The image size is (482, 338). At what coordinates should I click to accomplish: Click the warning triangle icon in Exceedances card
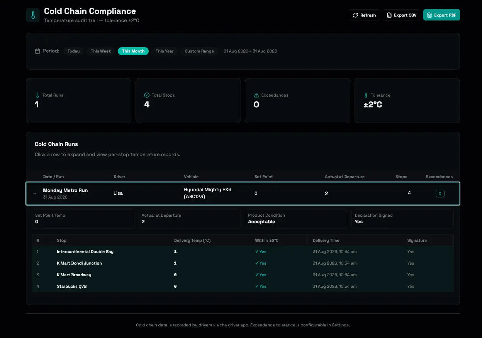pos(256,95)
